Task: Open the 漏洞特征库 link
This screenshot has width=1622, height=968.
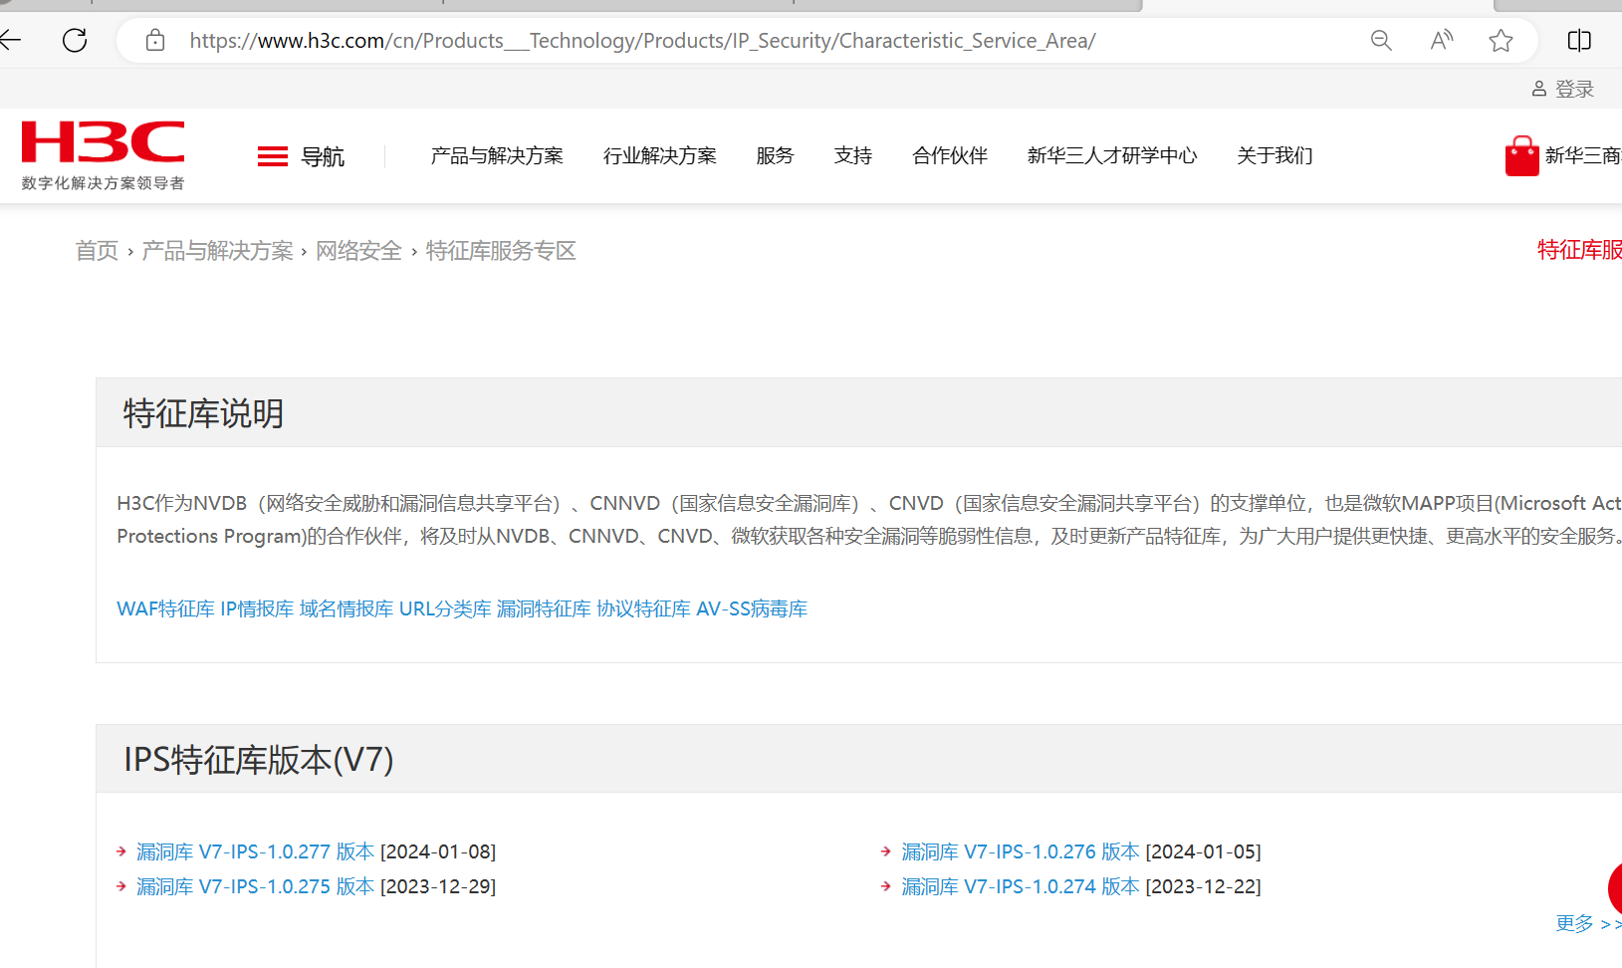Action: [x=544, y=608]
